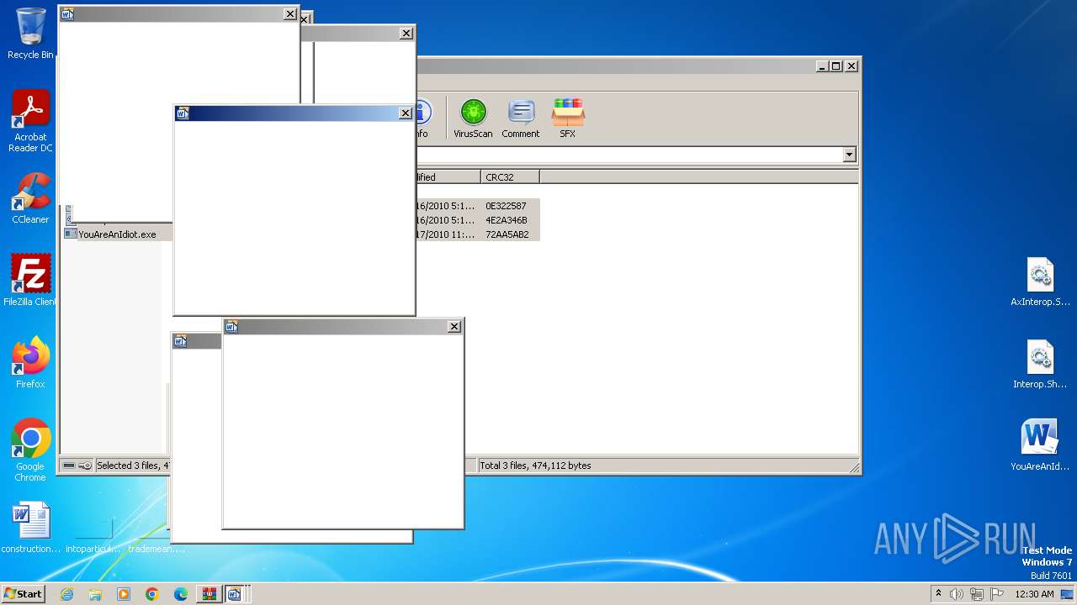Launch Microsoft Edge from the taskbar
Image resolution: width=1077 pixels, height=605 pixels.
[181, 594]
